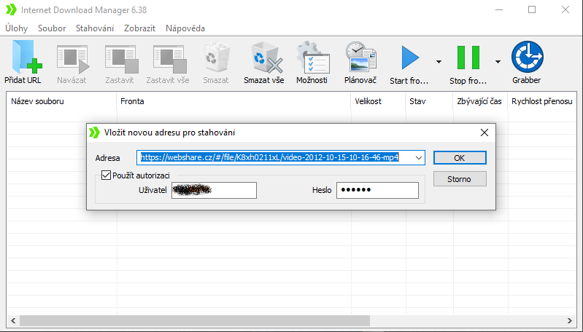
Task: Click the Start fronta play icon
Action: [410, 58]
